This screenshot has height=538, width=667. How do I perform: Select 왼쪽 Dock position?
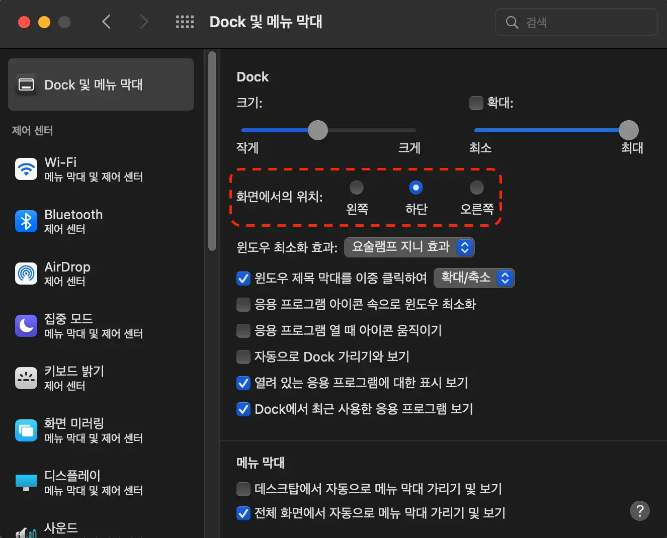click(x=357, y=188)
